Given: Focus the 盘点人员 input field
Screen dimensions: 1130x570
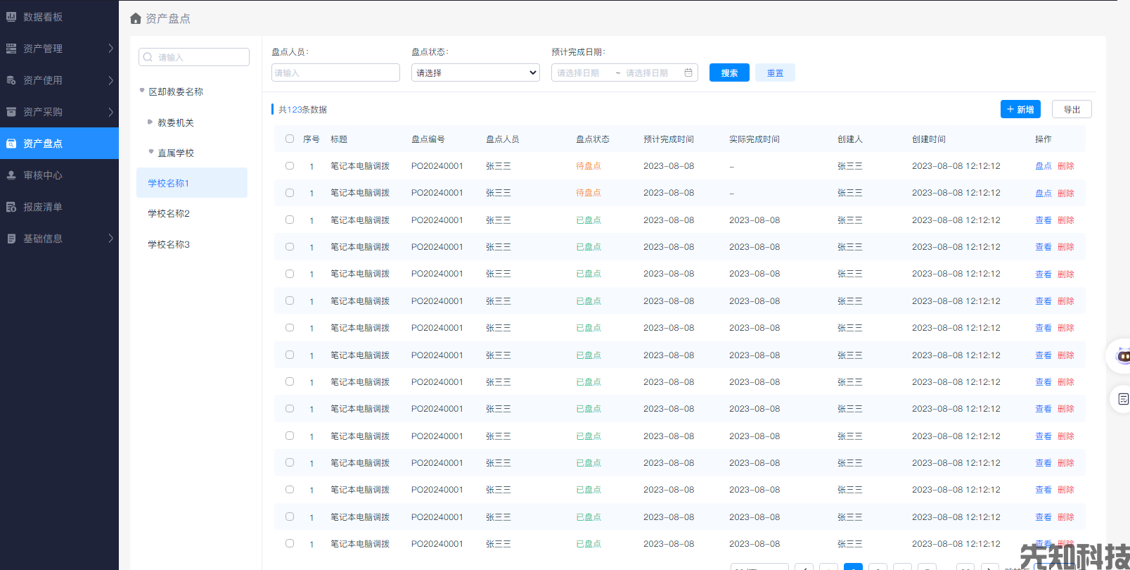Looking at the screenshot, I should [335, 72].
